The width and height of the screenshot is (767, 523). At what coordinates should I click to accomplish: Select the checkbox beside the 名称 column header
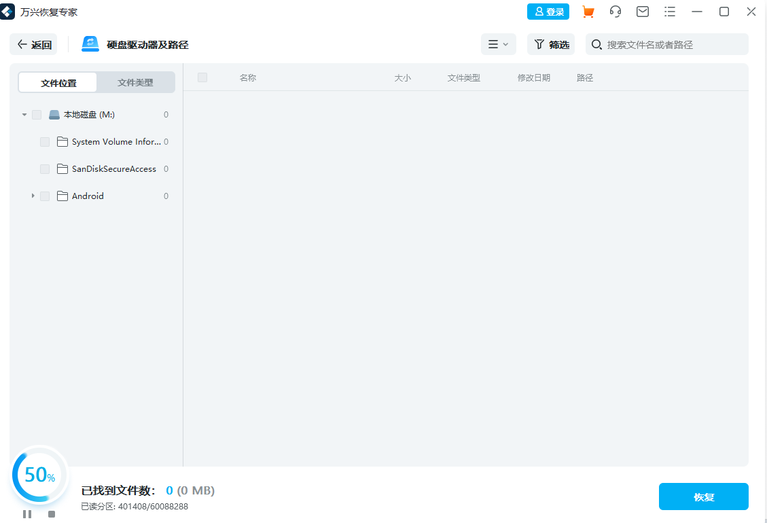pyautogui.click(x=202, y=77)
